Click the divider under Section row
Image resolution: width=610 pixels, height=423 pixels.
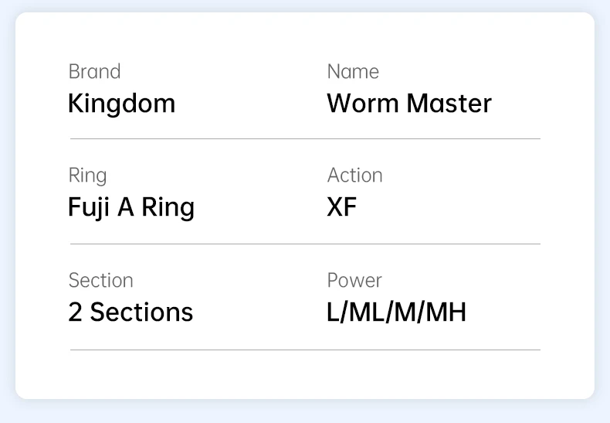[306, 350]
